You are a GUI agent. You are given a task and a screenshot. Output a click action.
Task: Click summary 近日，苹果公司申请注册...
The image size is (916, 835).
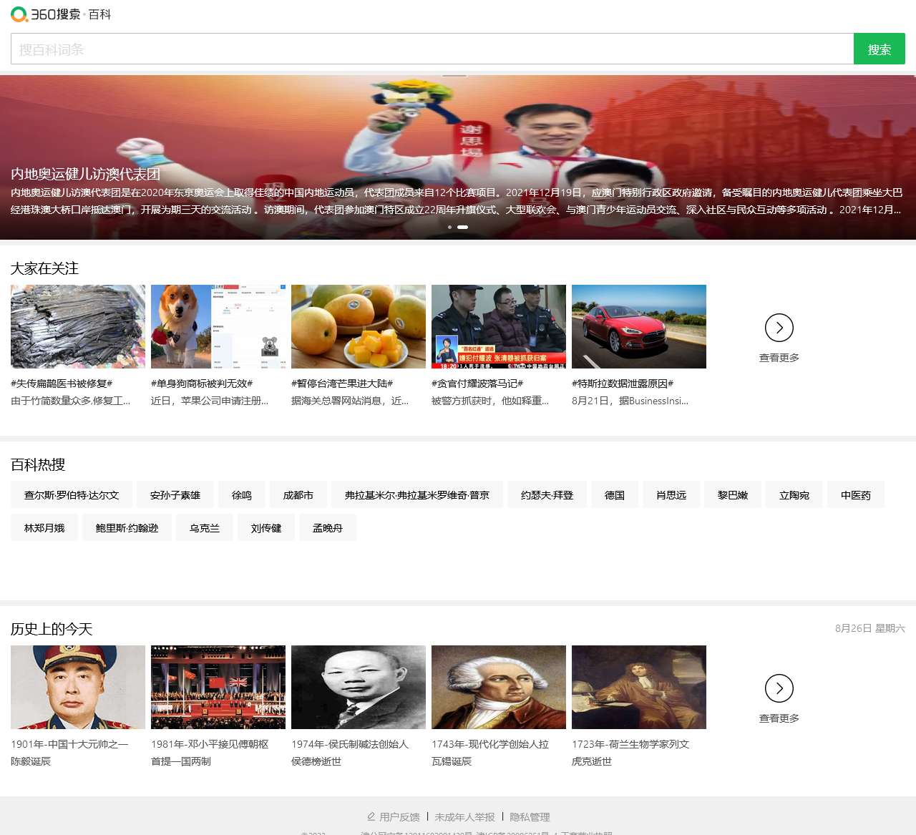[210, 401]
